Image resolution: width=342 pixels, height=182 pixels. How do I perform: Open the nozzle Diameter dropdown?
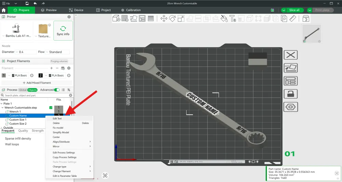26,52
